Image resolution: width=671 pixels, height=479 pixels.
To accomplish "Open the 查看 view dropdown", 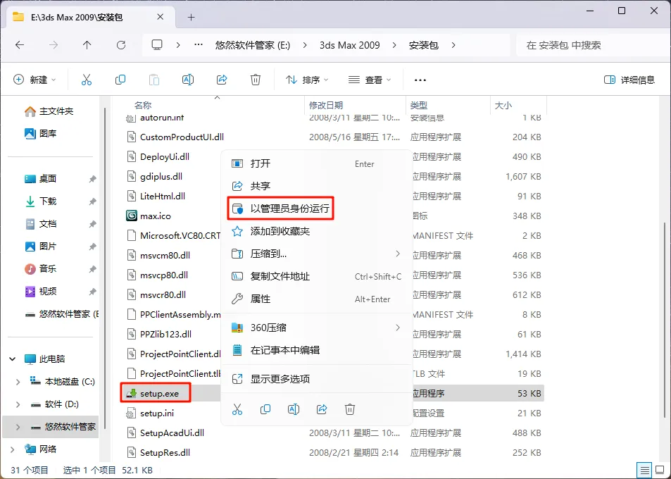I will [370, 80].
